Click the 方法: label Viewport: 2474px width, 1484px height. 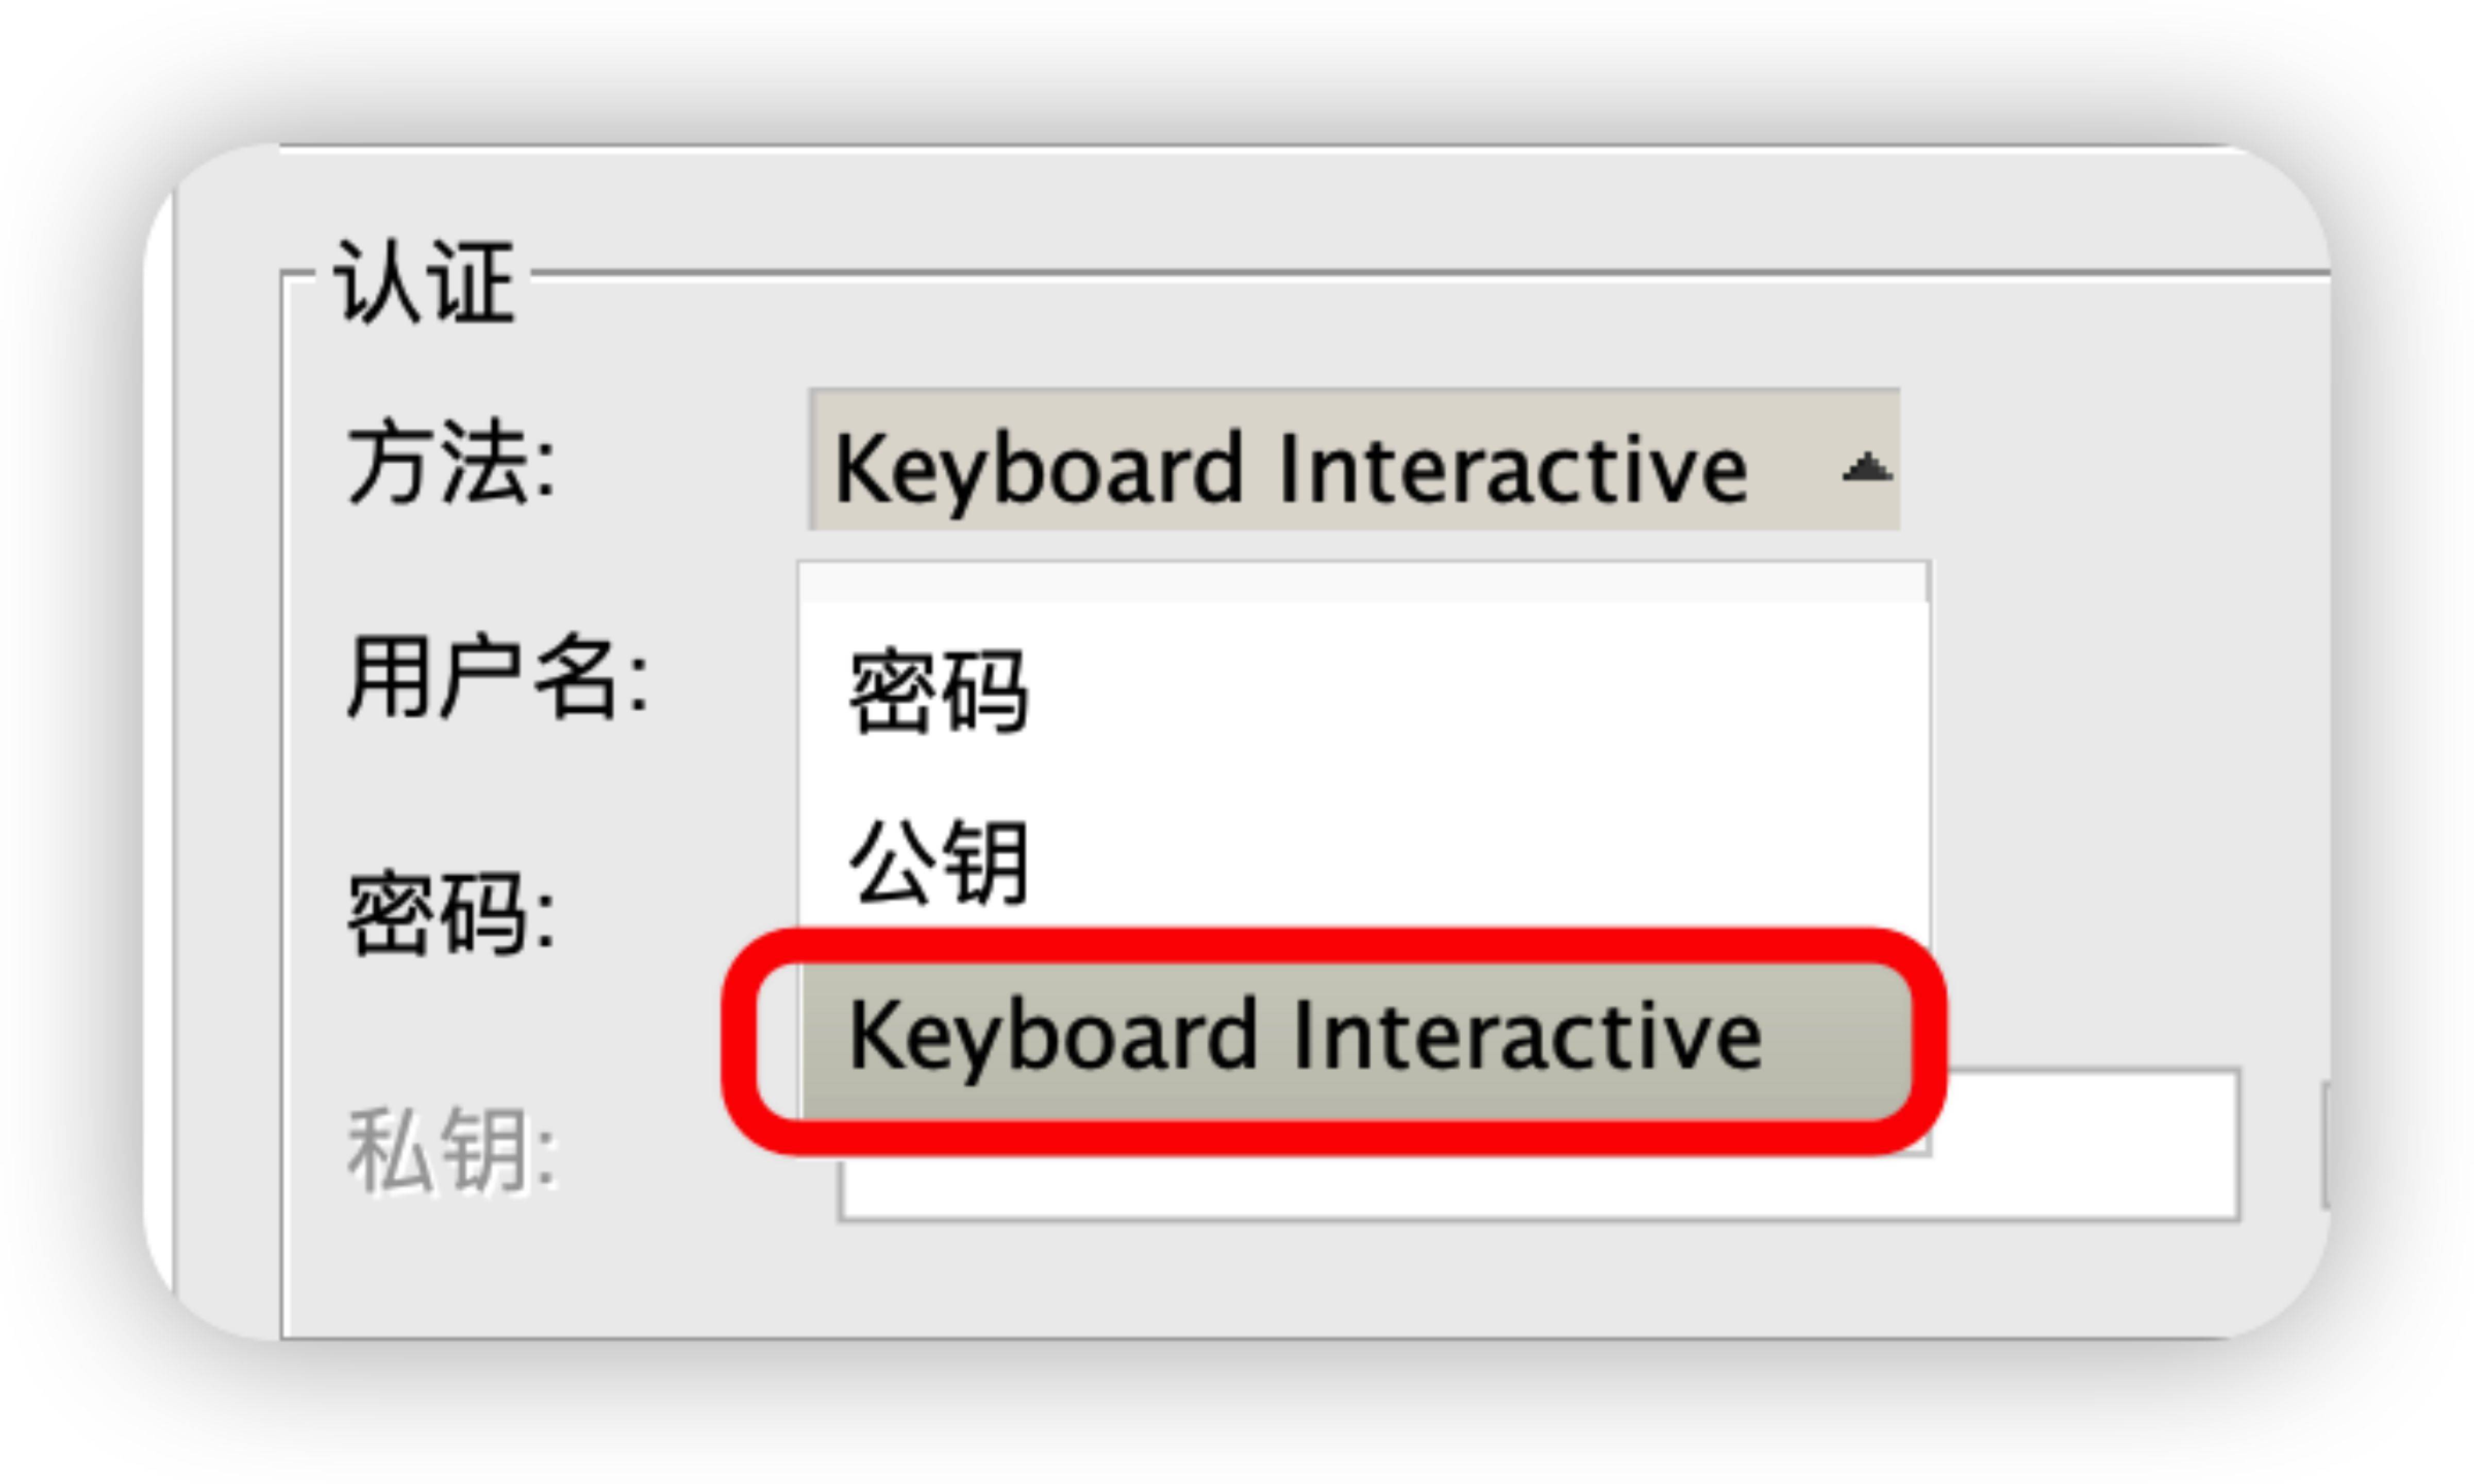[x=450, y=462]
